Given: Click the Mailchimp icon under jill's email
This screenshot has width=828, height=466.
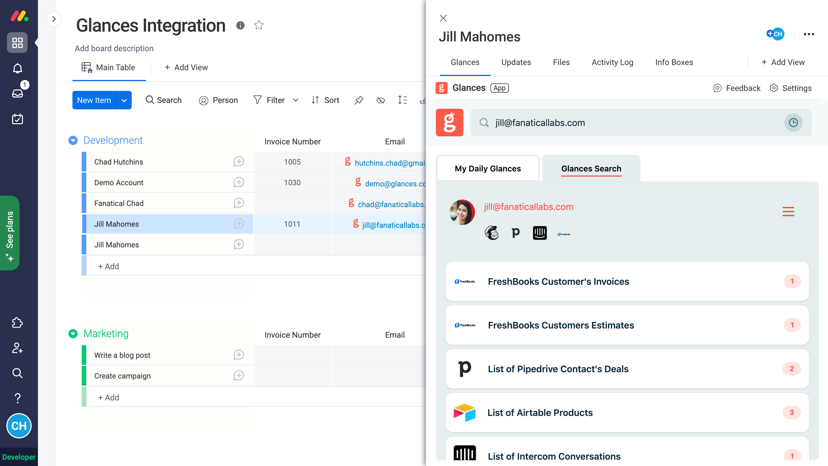Looking at the screenshot, I should (491, 233).
